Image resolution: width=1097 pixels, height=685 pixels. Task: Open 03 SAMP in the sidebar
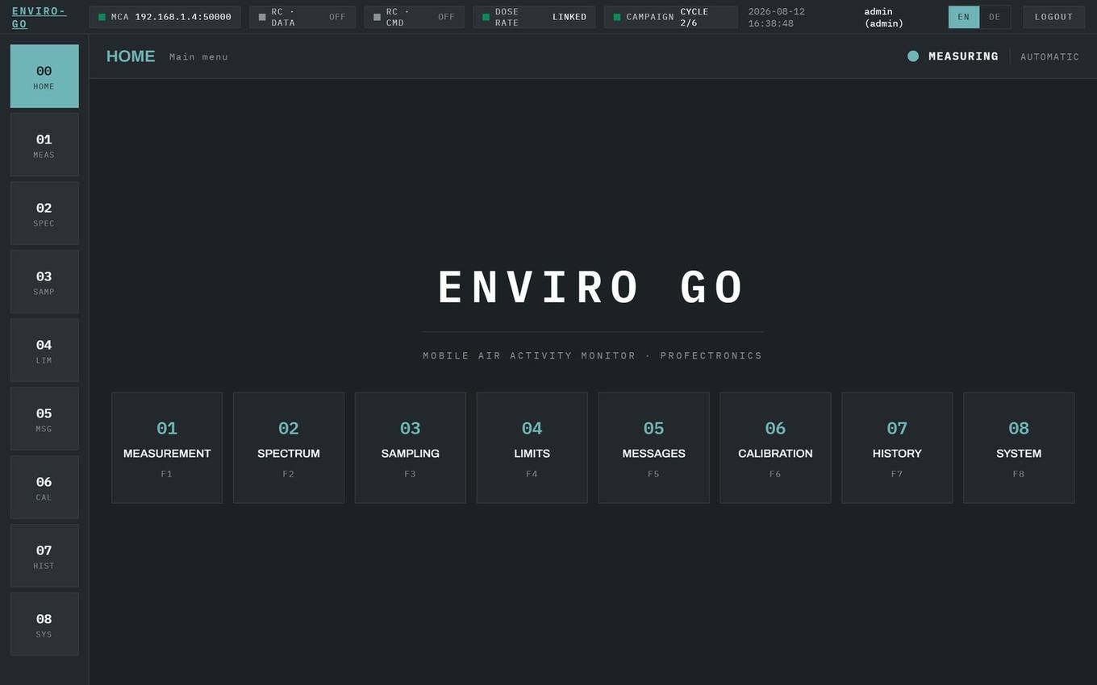pyautogui.click(x=44, y=282)
